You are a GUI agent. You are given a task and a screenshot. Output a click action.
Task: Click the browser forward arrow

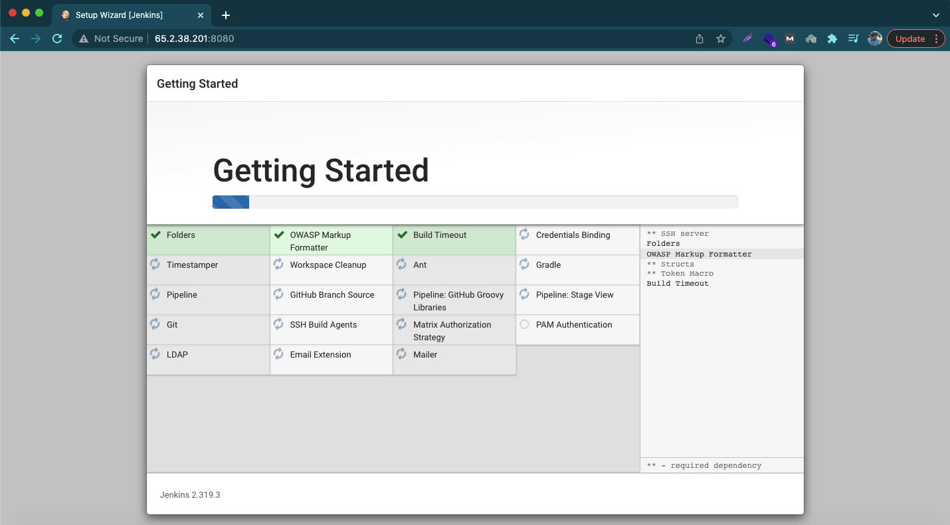click(x=36, y=39)
